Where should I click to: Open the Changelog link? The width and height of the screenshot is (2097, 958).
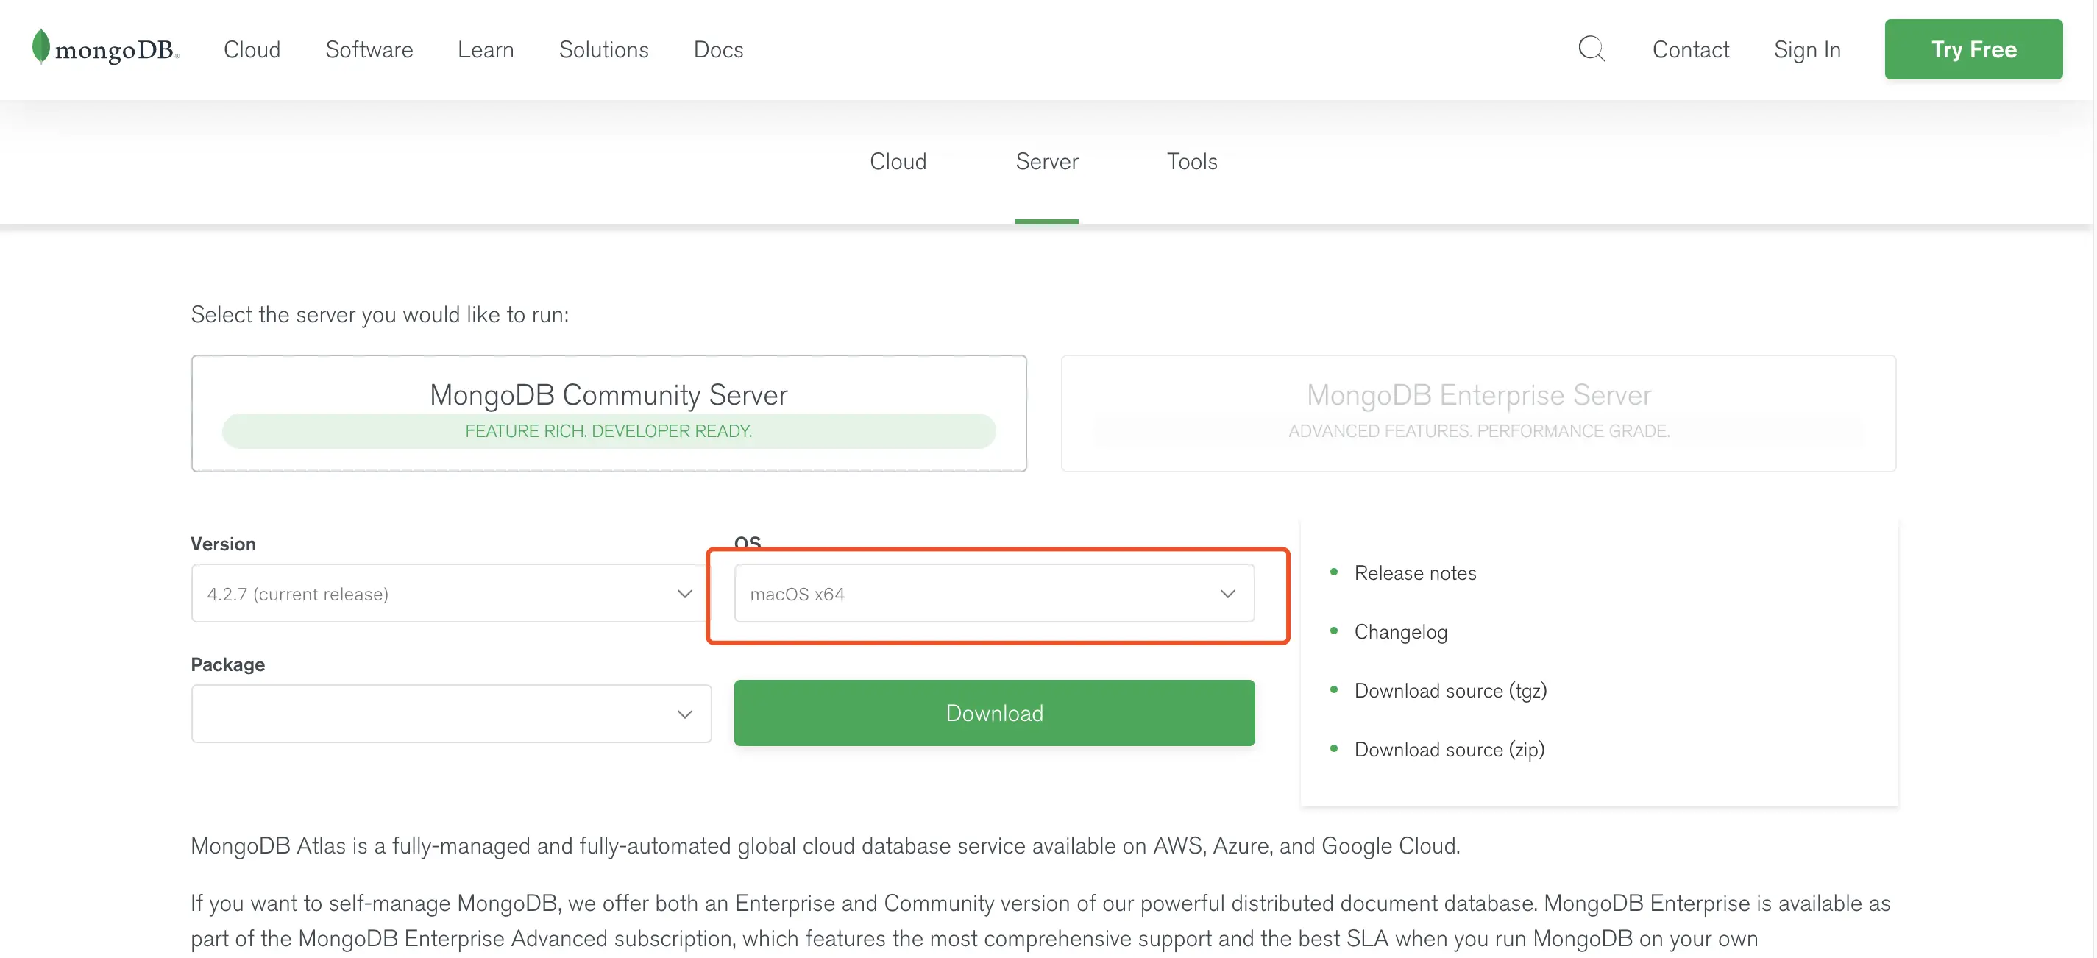point(1400,631)
